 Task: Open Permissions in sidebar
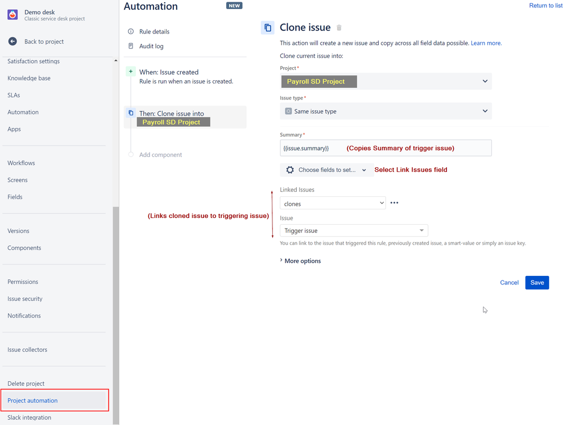pos(23,282)
